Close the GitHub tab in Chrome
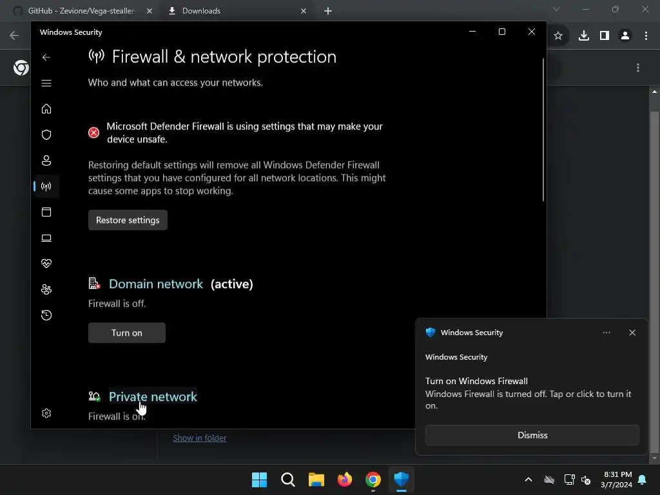 coord(150,11)
